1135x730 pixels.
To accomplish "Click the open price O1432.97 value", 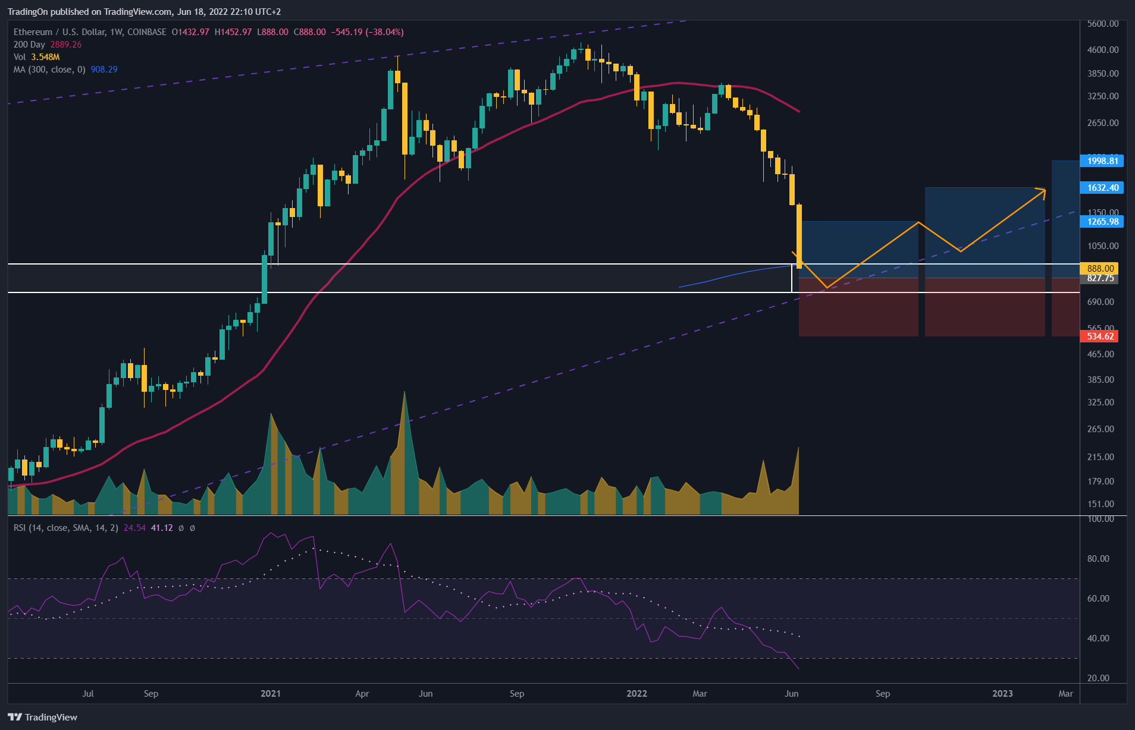I will (x=190, y=32).
